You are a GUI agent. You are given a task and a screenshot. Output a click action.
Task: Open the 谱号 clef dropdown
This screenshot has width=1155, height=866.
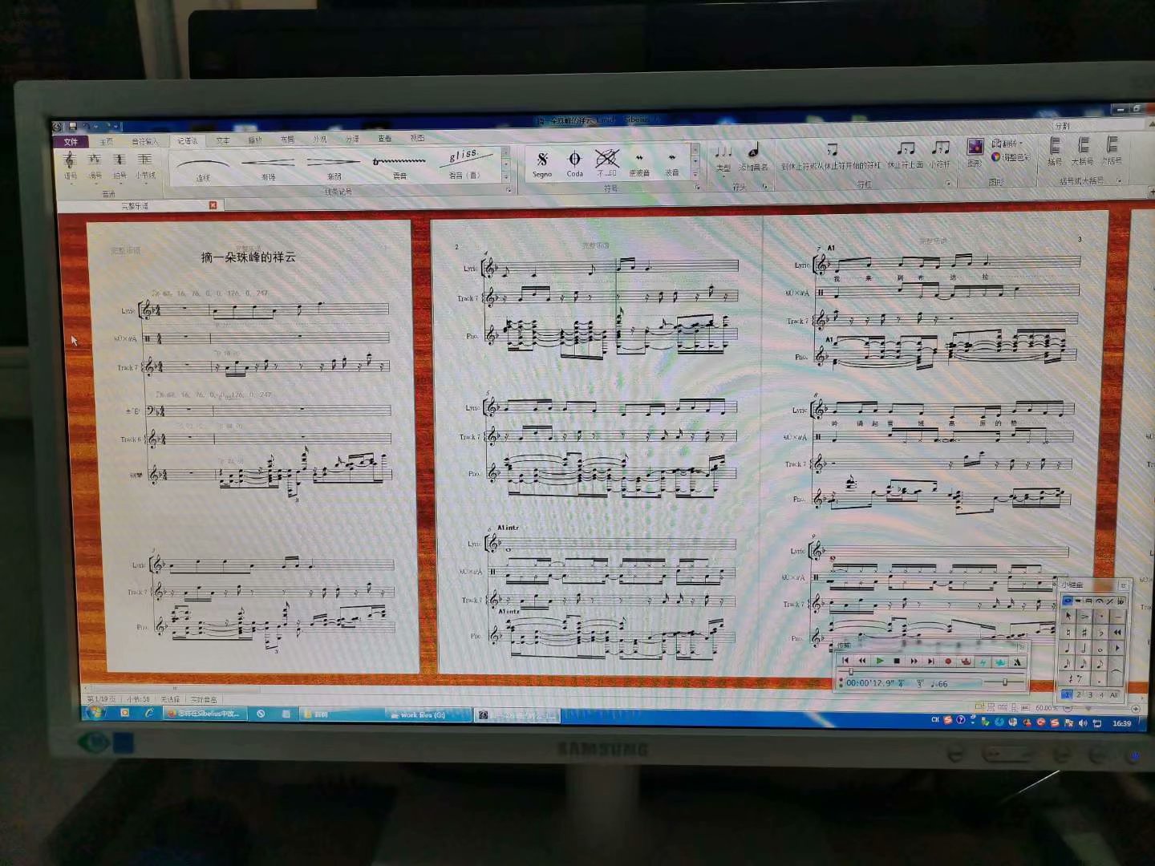71,167
